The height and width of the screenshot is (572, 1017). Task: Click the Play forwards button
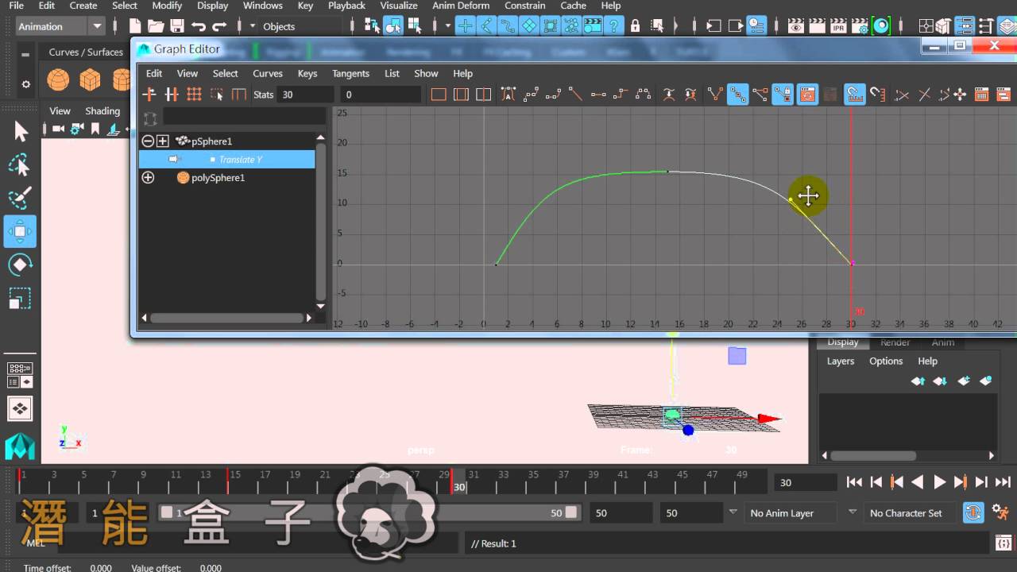[x=939, y=481]
